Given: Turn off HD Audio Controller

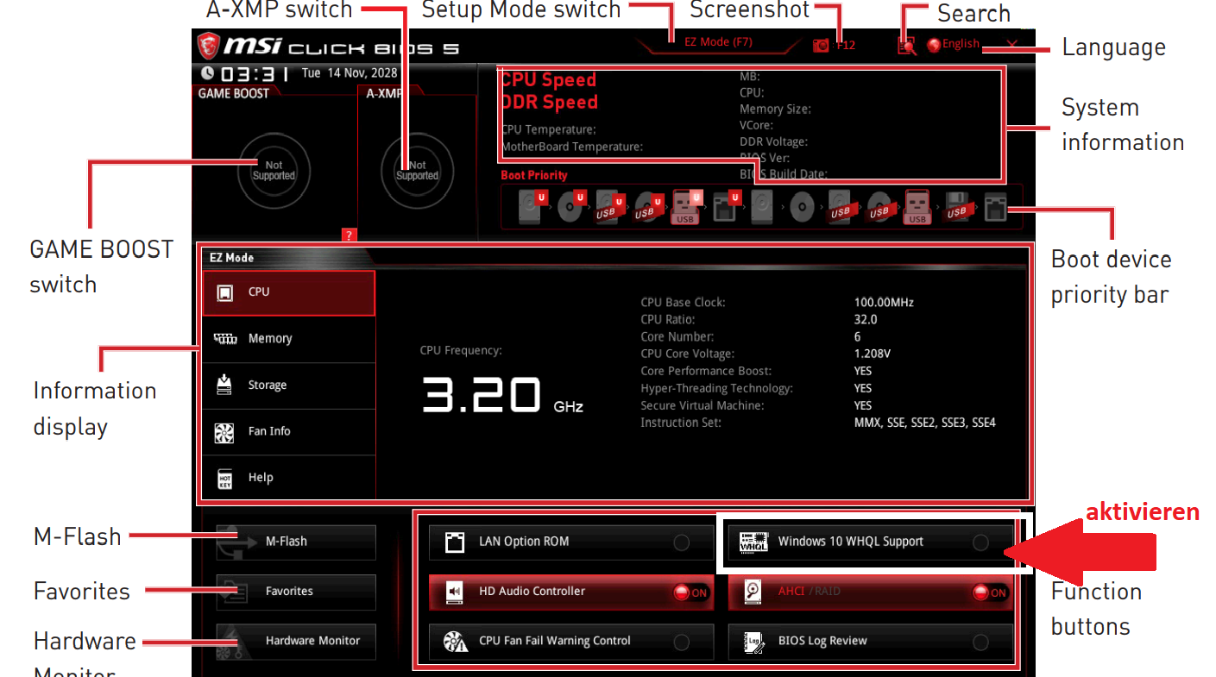Looking at the screenshot, I should [571, 592].
